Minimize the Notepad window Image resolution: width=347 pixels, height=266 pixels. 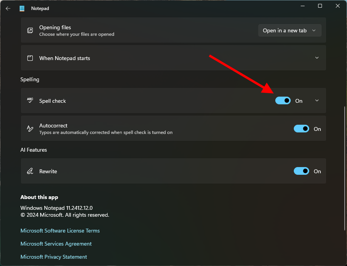tap(302, 6)
